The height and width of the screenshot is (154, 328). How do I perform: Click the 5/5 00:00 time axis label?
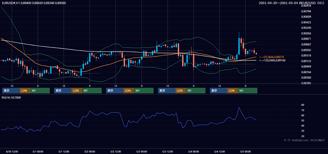click(x=245, y=151)
